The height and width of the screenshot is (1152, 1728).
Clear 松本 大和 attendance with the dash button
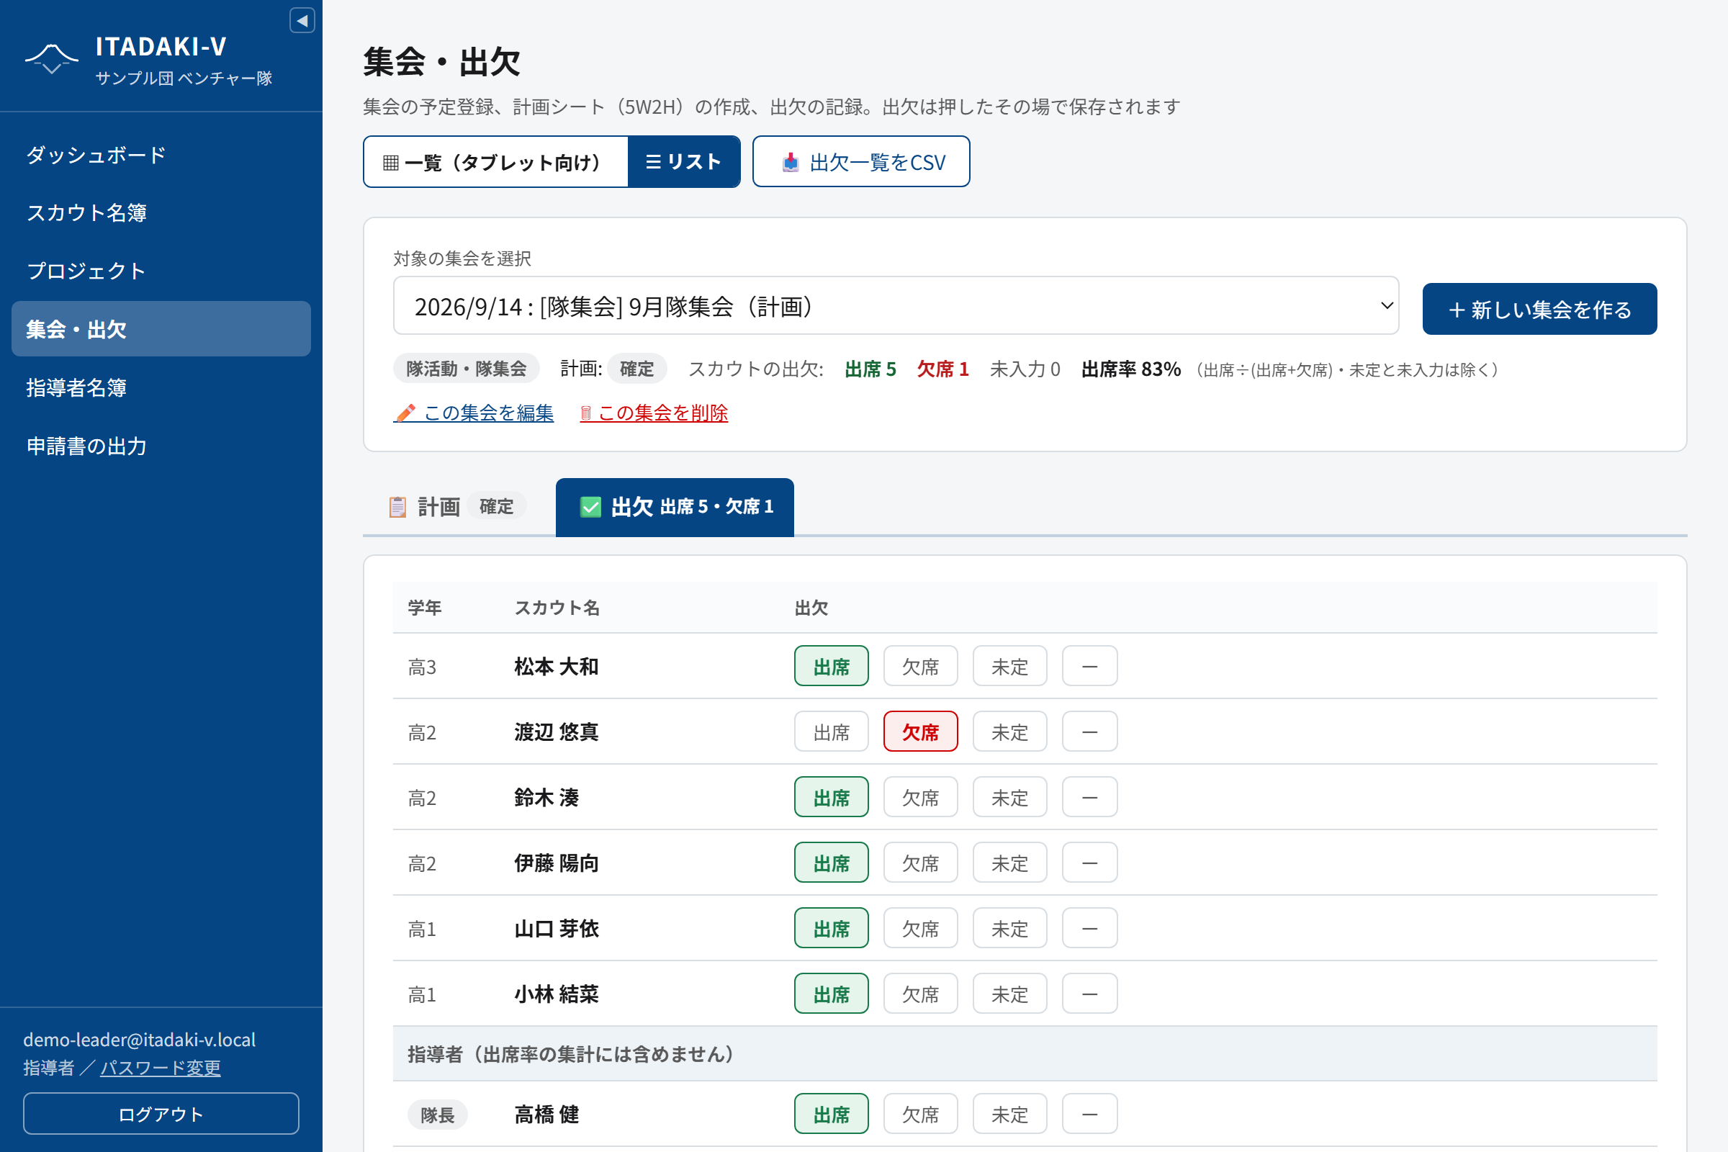(1089, 667)
